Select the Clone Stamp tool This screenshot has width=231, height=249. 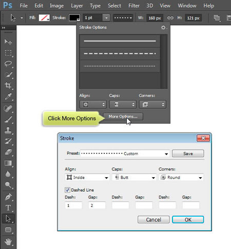coord(8,130)
